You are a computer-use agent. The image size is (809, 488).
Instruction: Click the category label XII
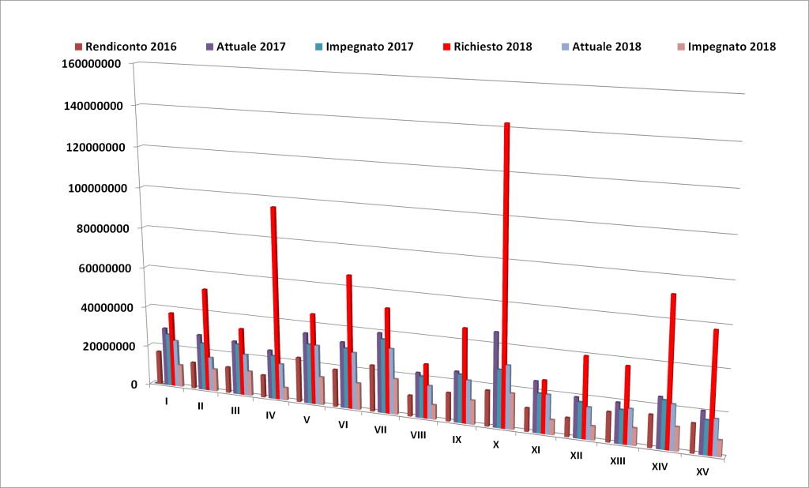coord(576,456)
